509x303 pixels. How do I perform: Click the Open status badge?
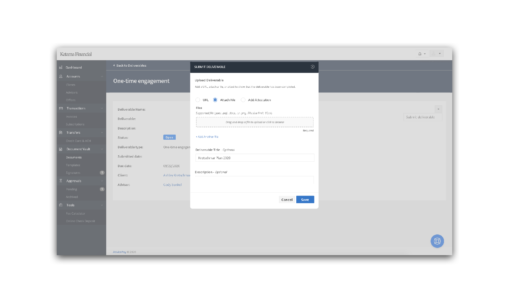pos(169,137)
